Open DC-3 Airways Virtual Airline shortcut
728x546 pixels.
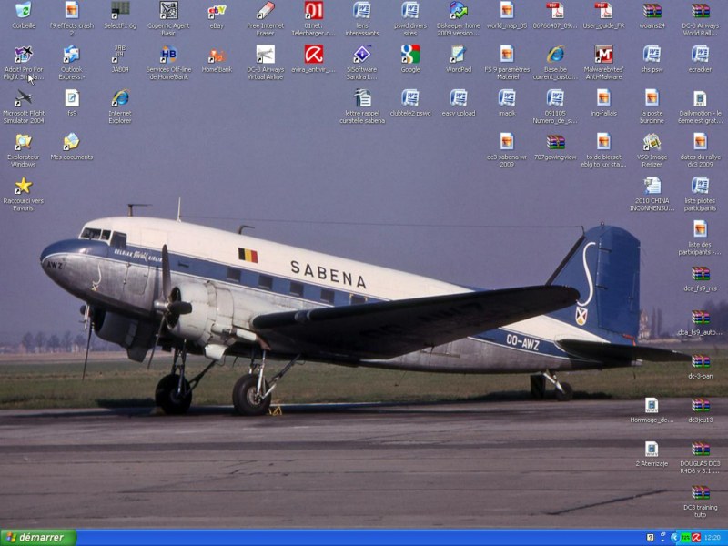pos(265,55)
